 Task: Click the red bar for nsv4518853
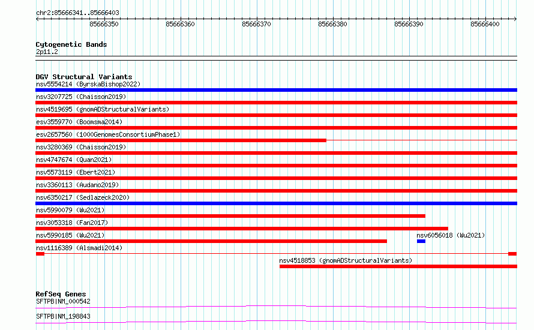(x=398, y=266)
